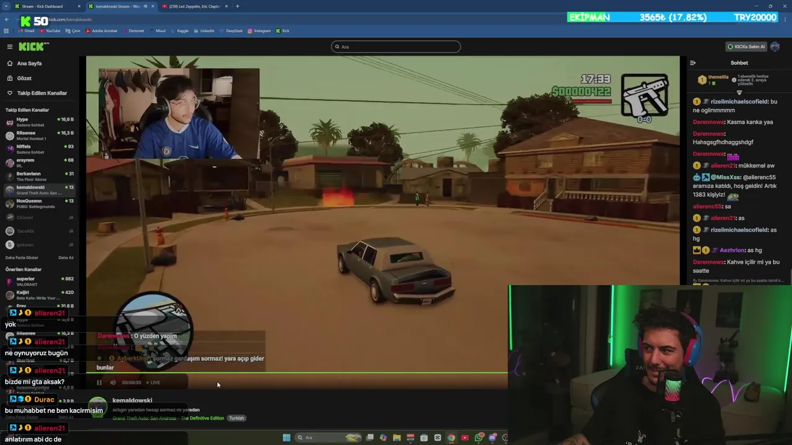Click the green stream progress bar

click(297, 373)
